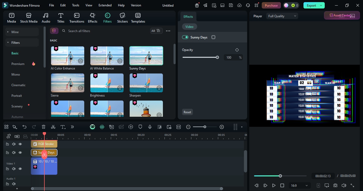
Task: Seek on the player progress bar
Action: 280,176
